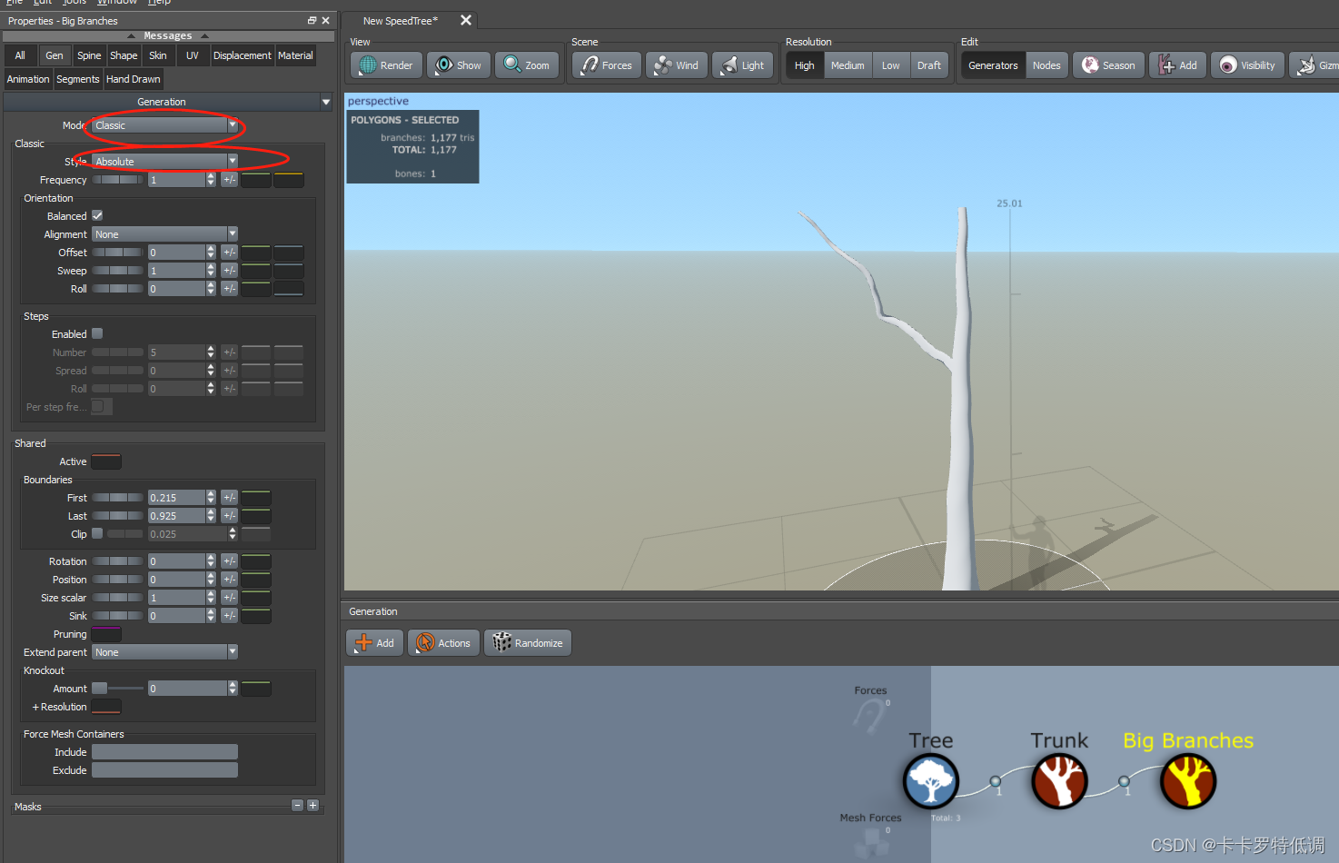
Task: Switch edit mode to Nodes
Action: (x=1046, y=65)
